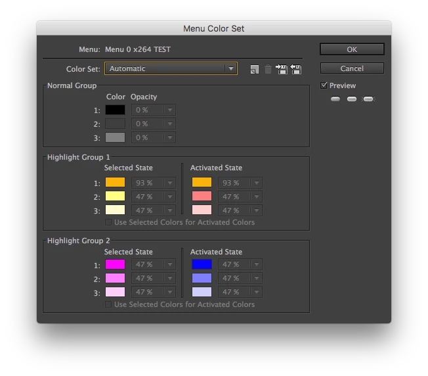
Task: Pick the orange Activated State swatch in Group 1
Action: [202, 182]
